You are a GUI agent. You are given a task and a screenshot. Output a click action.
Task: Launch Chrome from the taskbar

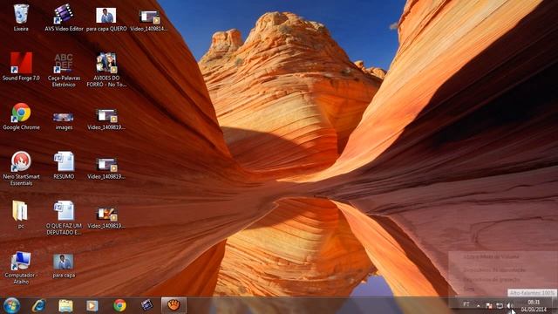click(x=119, y=305)
